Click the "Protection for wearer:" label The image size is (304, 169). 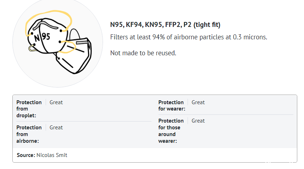(172, 106)
